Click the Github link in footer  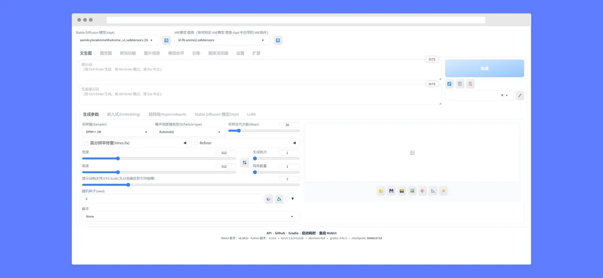point(280,233)
